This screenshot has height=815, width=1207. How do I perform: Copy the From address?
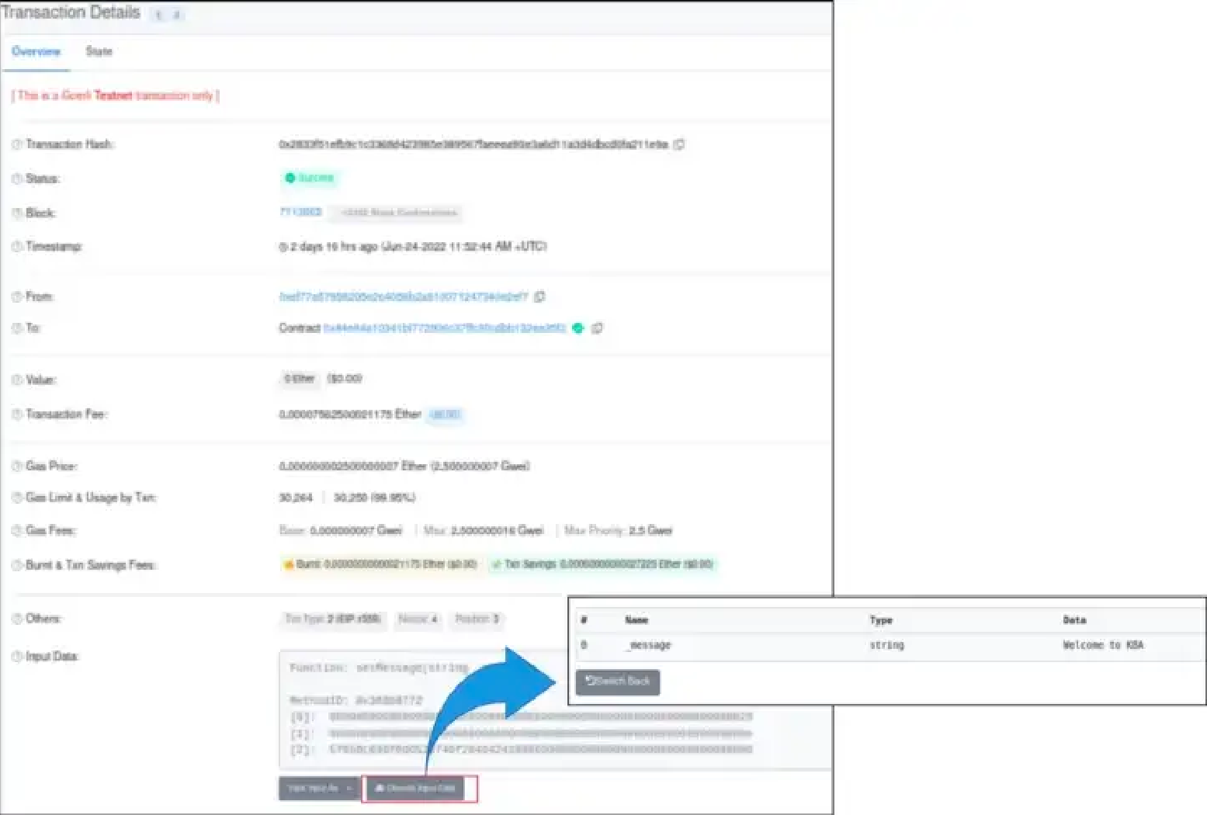click(x=539, y=297)
